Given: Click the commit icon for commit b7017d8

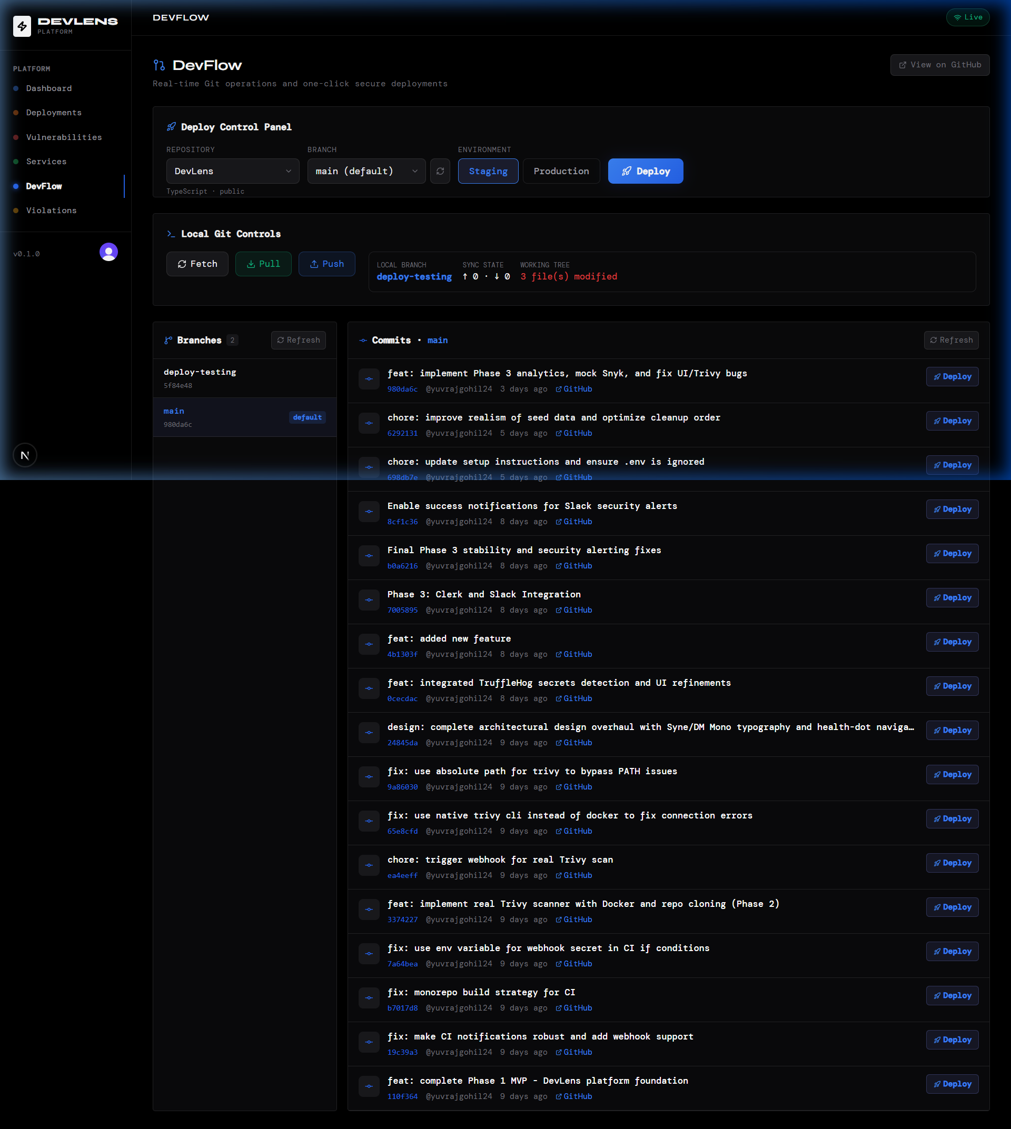Looking at the screenshot, I should pyautogui.click(x=369, y=998).
